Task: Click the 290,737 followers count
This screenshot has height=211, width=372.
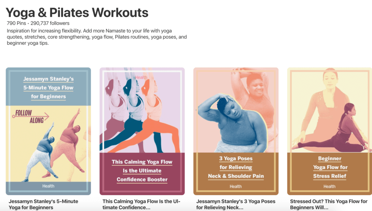Action: pyautogui.click(x=50, y=23)
